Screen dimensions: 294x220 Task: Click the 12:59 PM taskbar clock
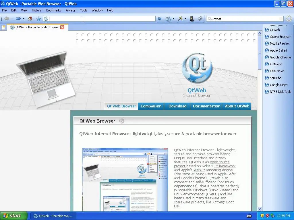283,216
